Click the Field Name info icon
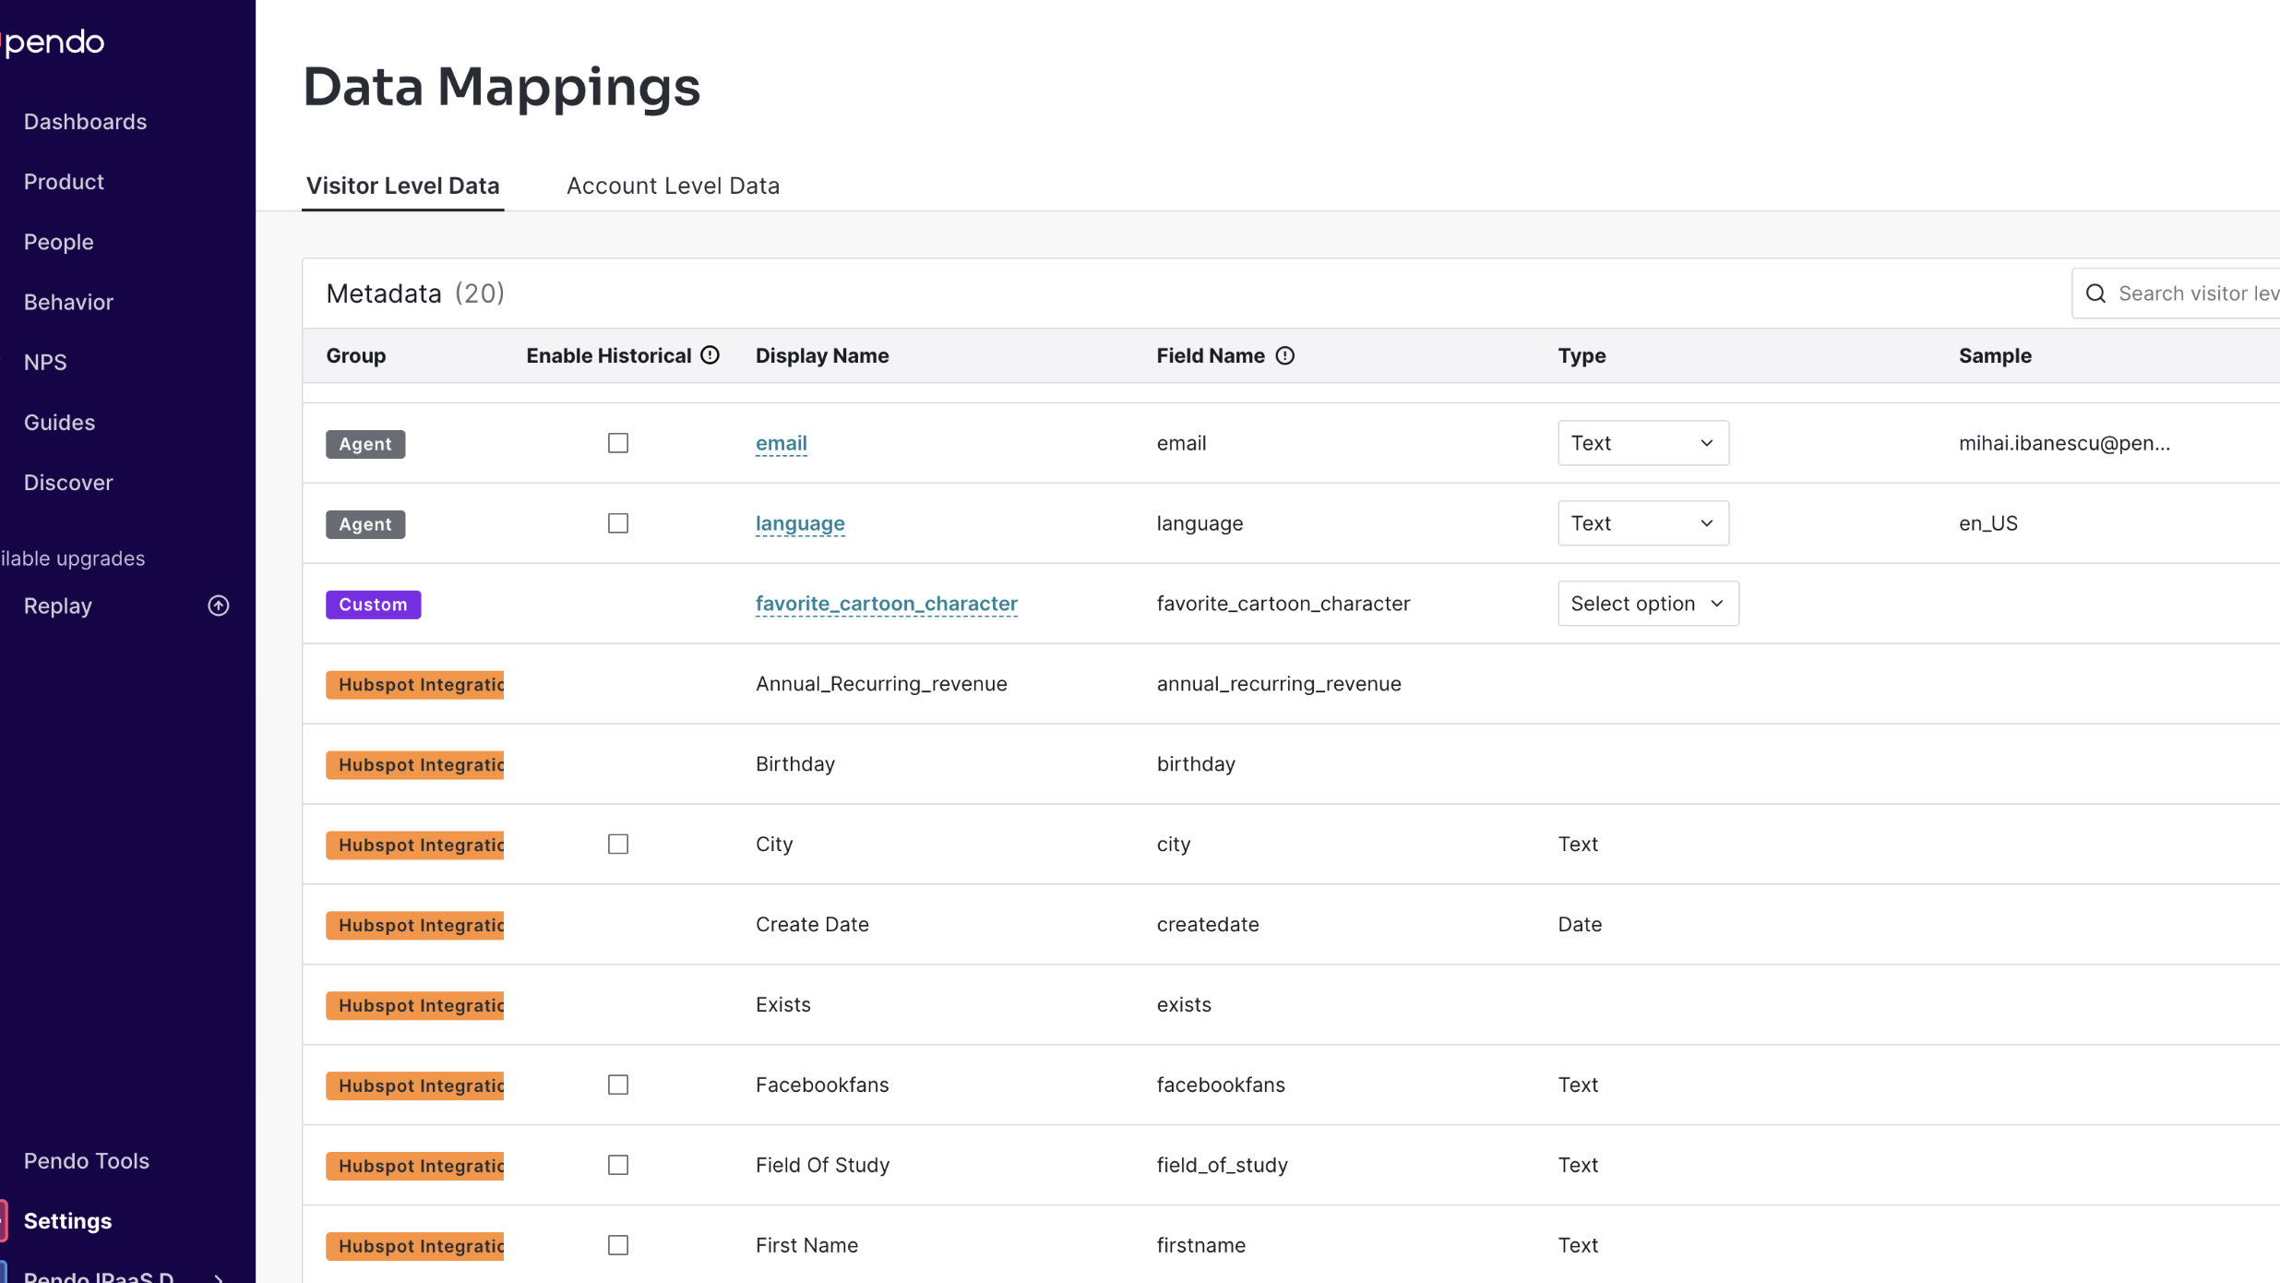 click(x=1285, y=355)
